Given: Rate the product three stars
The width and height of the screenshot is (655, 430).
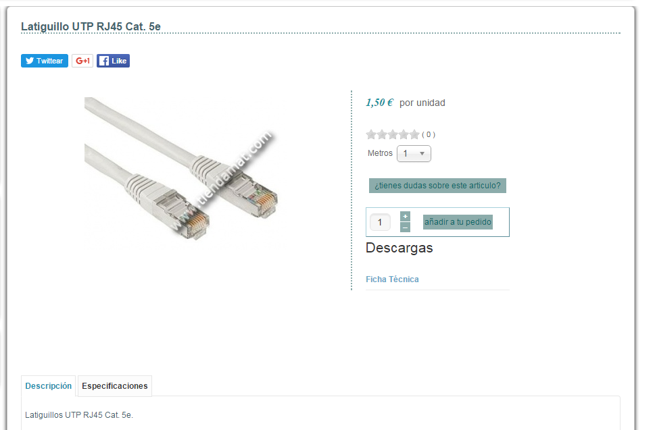Looking at the screenshot, I should click(393, 134).
